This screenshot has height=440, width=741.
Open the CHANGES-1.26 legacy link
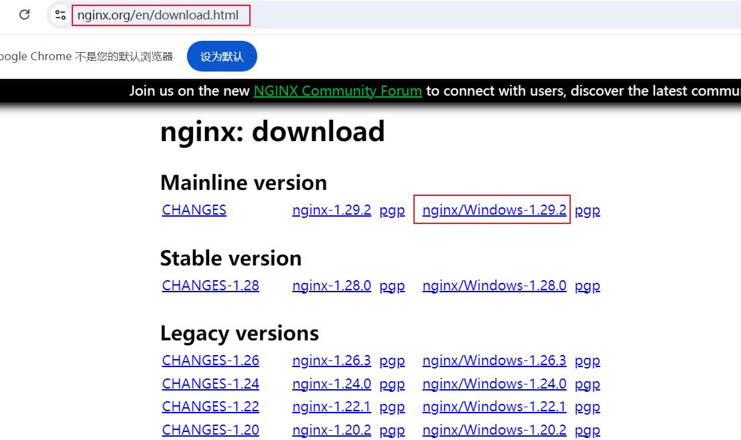(x=210, y=360)
